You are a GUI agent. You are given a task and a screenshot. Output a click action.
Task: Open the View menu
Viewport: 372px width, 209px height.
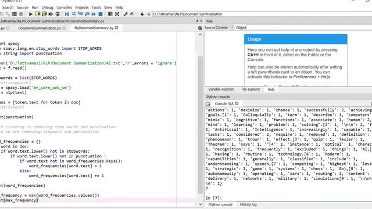[108, 8]
